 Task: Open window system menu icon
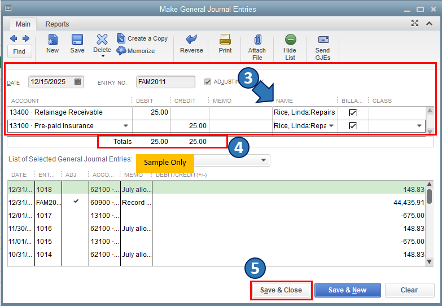[8, 8]
